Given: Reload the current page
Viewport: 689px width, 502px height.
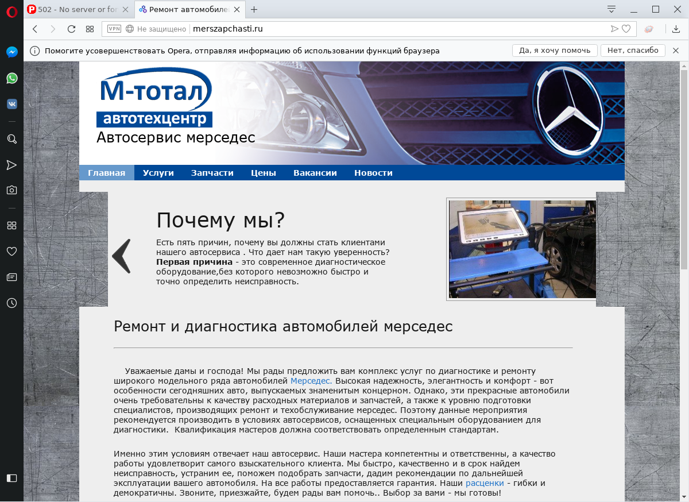Looking at the screenshot, I should click(71, 29).
